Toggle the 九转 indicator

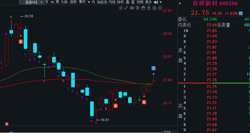[64, 2]
